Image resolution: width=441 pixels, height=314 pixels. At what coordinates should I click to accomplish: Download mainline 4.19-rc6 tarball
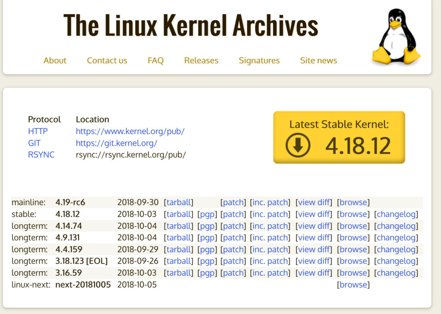[x=179, y=202]
